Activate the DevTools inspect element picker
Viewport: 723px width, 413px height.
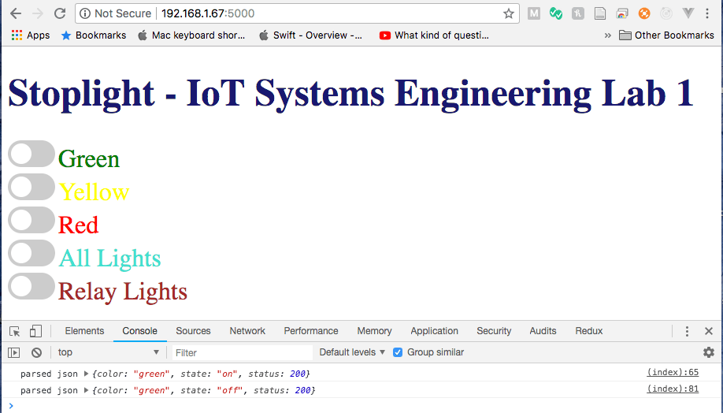(14, 331)
